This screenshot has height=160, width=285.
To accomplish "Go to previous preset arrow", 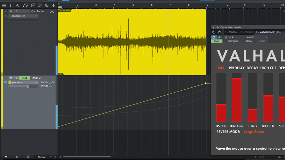I will click(230, 37).
